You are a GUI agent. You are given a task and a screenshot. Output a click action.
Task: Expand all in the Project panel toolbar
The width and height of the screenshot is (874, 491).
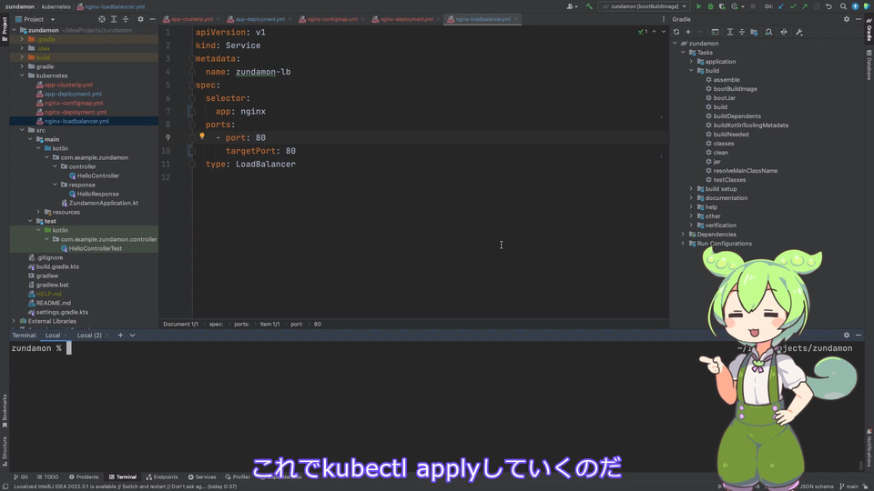tap(114, 19)
